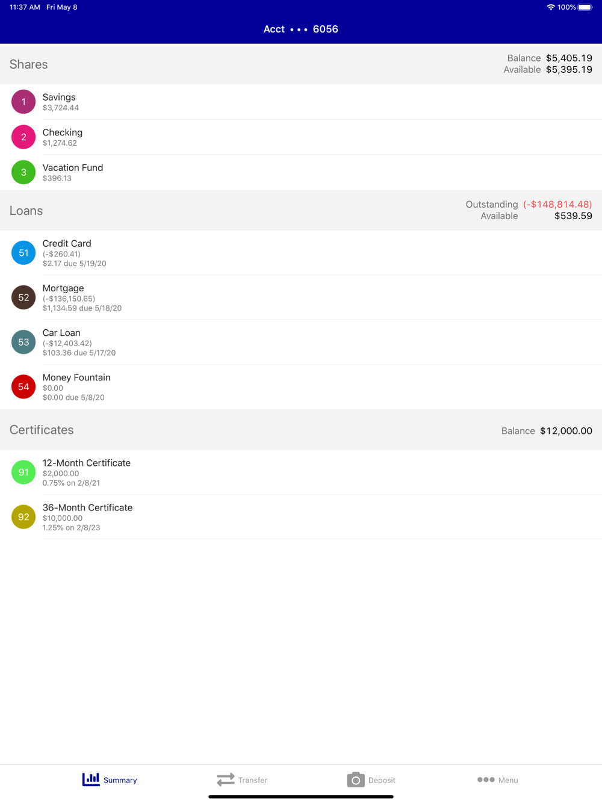The width and height of the screenshot is (602, 803).
Task: Open the 36-Month Certificate row
Action: [x=301, y=516]
